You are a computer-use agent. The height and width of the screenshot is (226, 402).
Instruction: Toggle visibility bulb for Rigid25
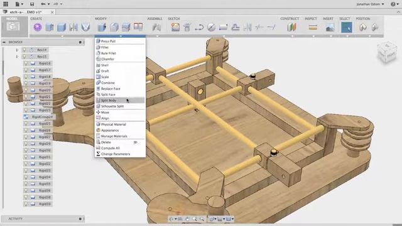coord(26,124)
